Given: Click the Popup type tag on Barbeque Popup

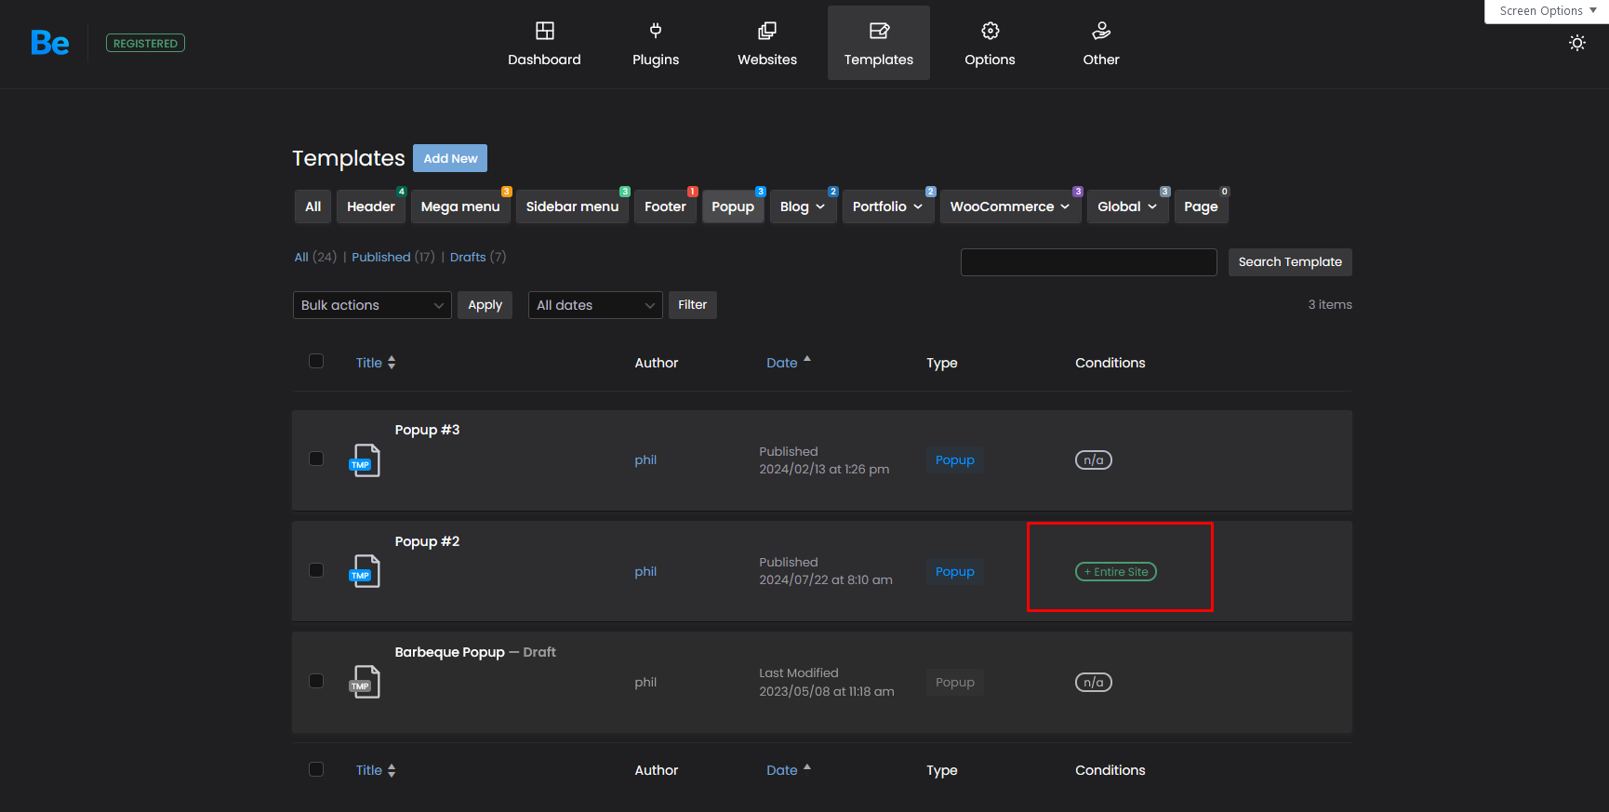Looking at the screenshot, I should pyautogui.click(x=955, y=682).
